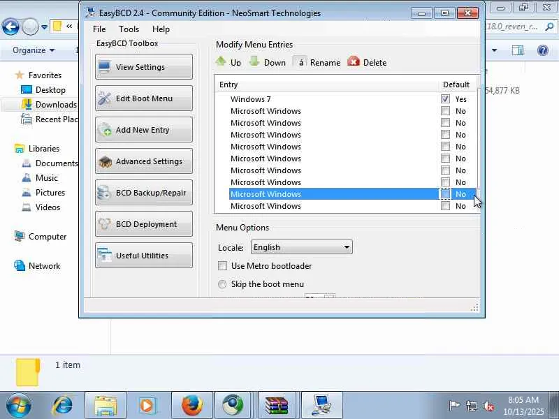Open View Settings in EasyBCD Toolbox
Viewport: 559px width, 419px height.
144,67
